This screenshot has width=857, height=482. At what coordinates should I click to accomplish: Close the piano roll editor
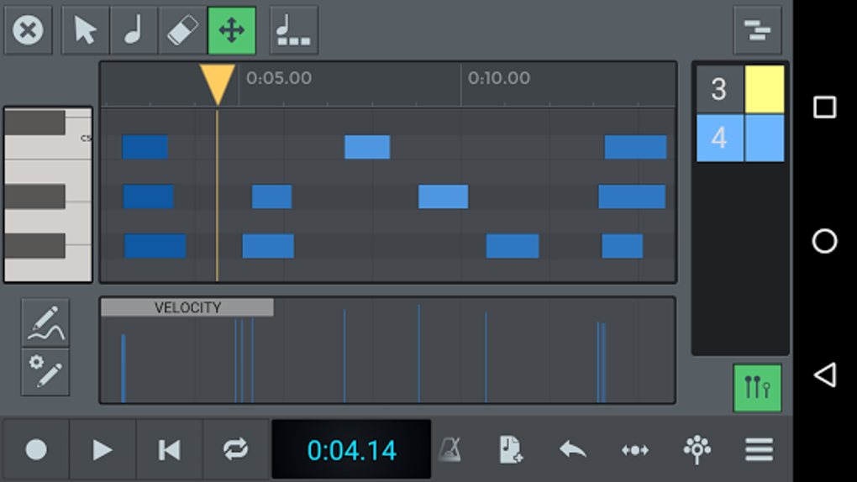coord(28,31)
